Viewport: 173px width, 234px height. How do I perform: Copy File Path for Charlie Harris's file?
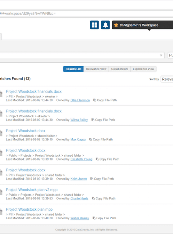click(x=105, y=198)
